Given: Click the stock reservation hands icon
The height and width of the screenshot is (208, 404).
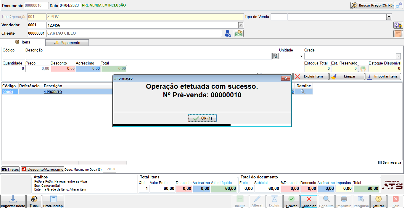Looking at the screenshot, I should coord(363,68).
